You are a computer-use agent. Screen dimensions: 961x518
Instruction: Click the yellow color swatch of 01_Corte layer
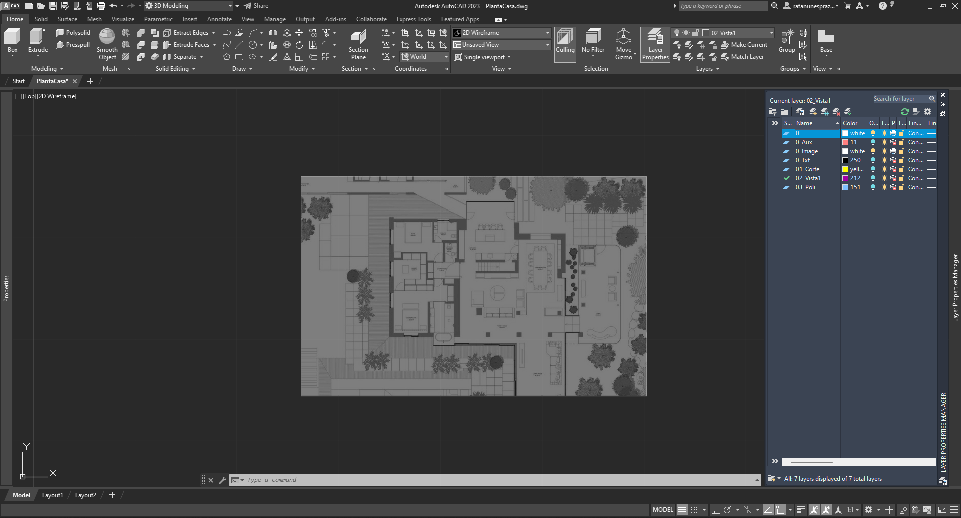click(x=846, y=169)
